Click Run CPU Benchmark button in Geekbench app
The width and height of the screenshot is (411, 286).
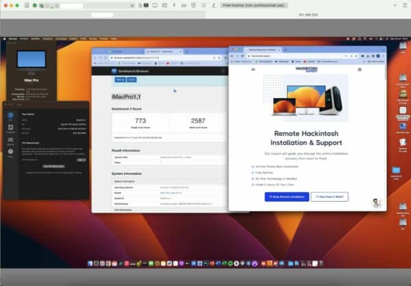click(53, 167)
